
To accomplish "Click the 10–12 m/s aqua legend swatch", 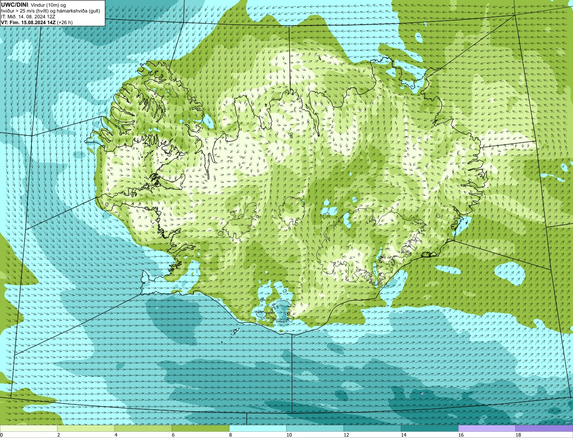I will point(315,429).
